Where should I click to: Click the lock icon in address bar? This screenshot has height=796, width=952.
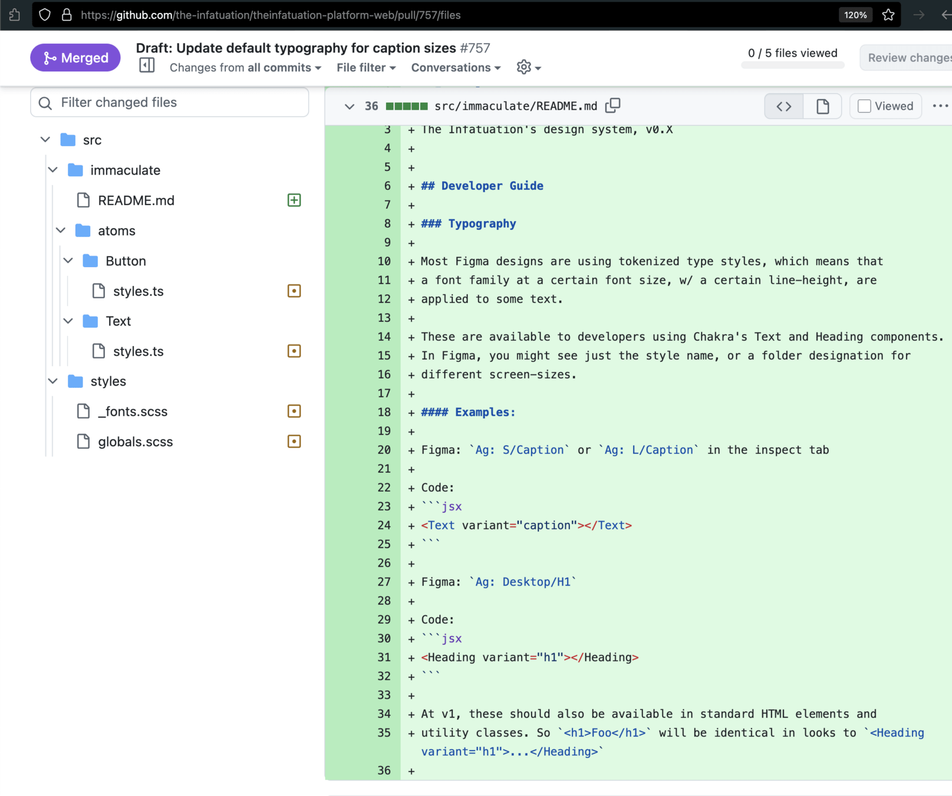67,15
